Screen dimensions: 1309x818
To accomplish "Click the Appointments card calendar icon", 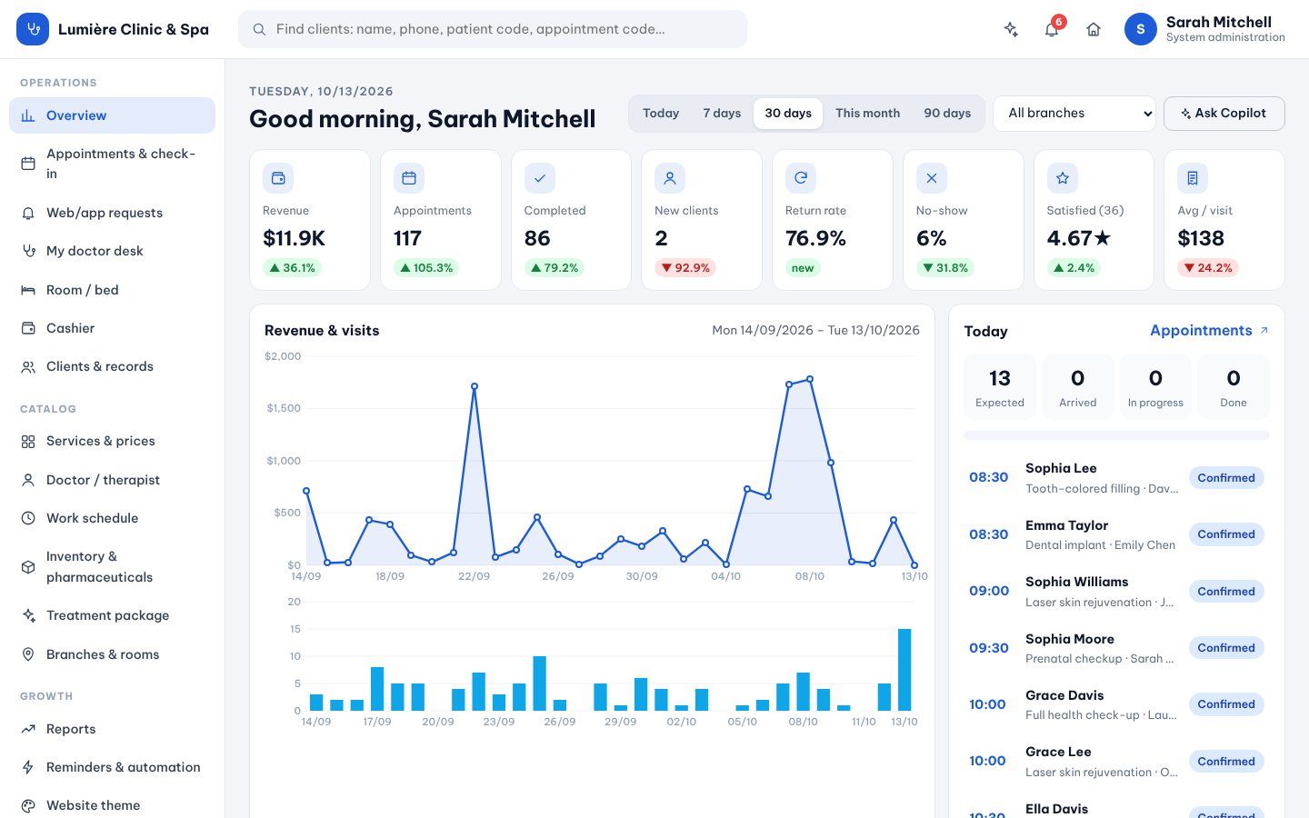I will (x=409, y=178).
